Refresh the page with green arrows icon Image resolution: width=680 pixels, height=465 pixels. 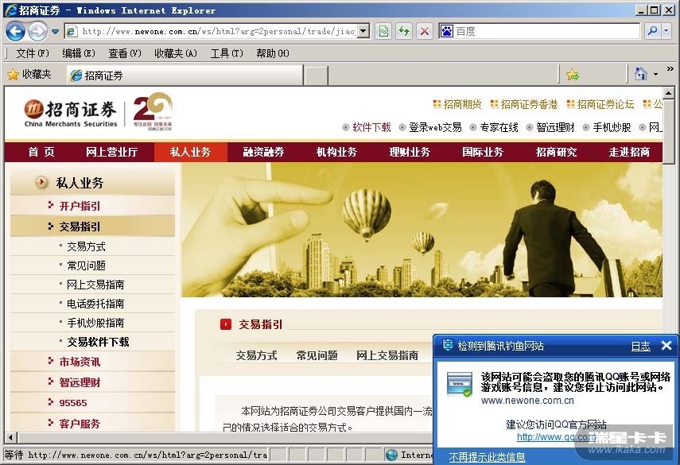[404, 31]
